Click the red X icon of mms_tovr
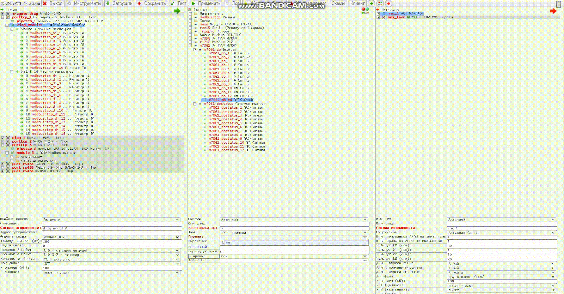The image size is (564, 294). point(384,17)
